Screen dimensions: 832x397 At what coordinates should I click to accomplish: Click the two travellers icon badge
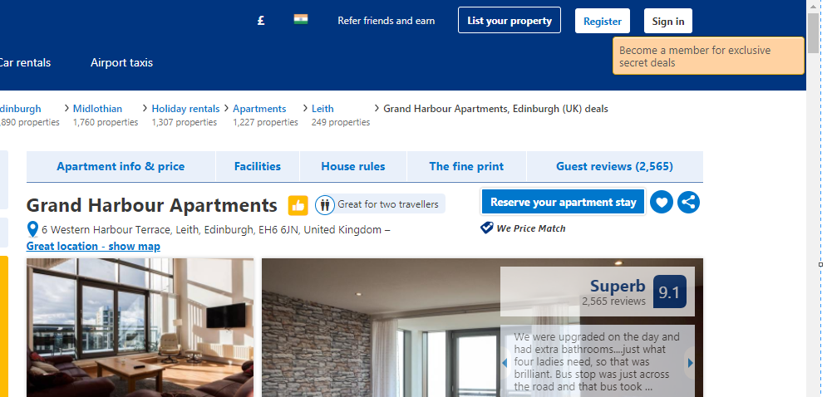click(325, 204)
